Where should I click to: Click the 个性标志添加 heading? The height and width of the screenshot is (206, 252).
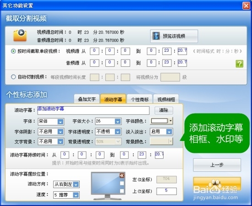click(x=27, y=95)
